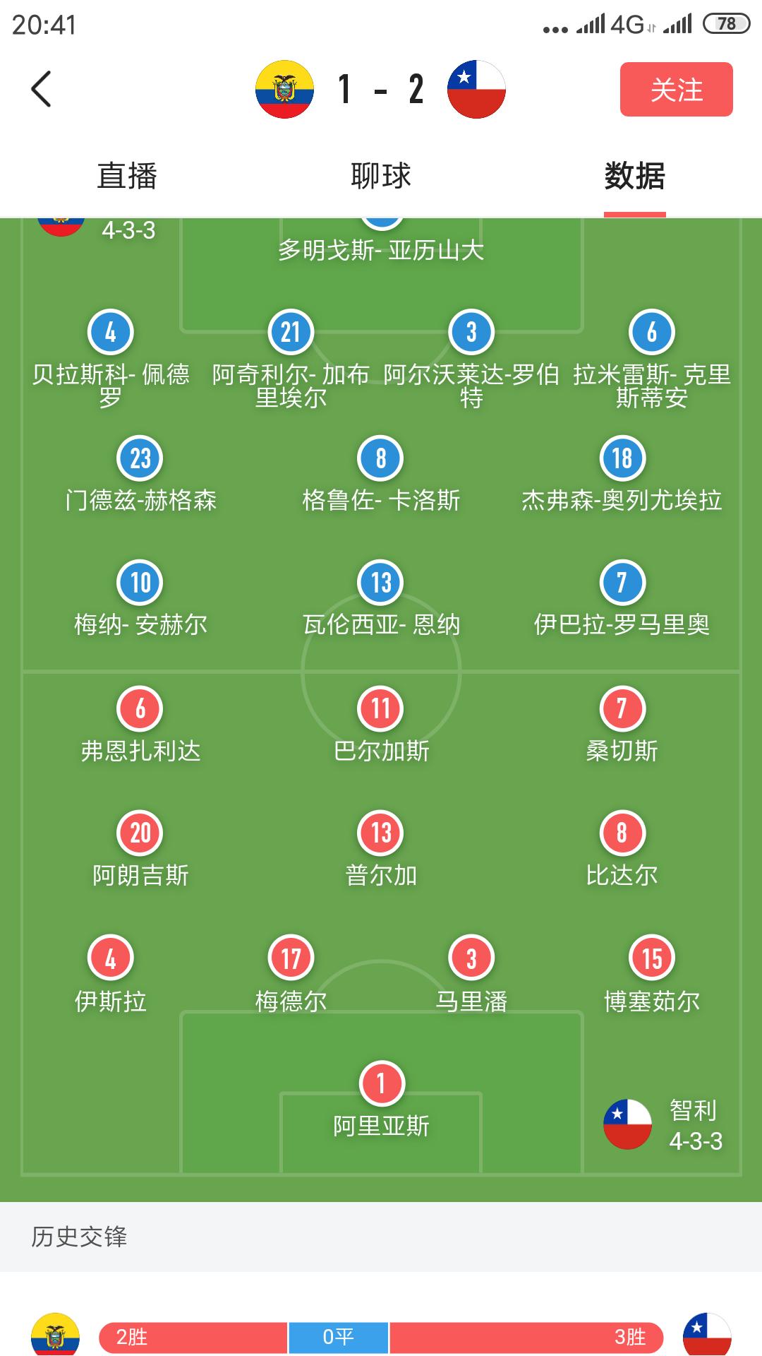Image resolution: width=762 pixels, height=1356 pixels.
Task: Select the 数据 tab
Action: tap(634, 176)
